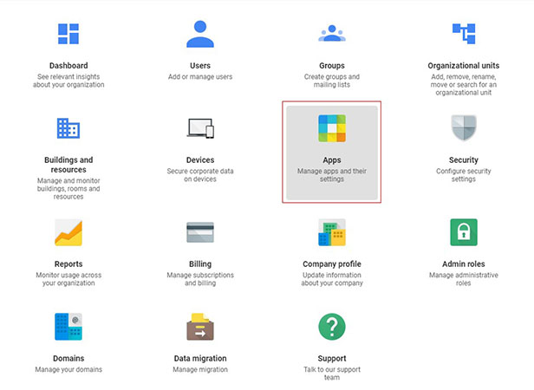This screenshot has width=534, height=390.
Task: Click 'Create groups and mailing lists' text
Action: pyautogui.click(x=332, y=81)
